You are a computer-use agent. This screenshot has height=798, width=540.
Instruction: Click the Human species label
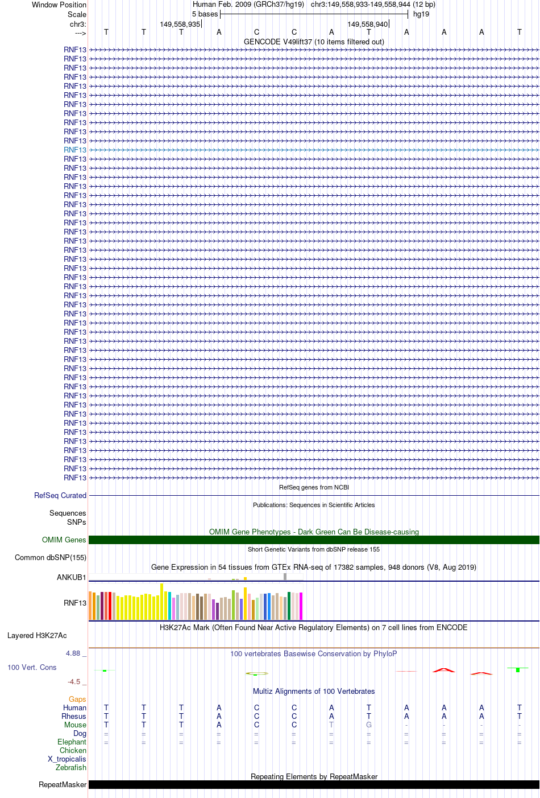pos(74,708)
